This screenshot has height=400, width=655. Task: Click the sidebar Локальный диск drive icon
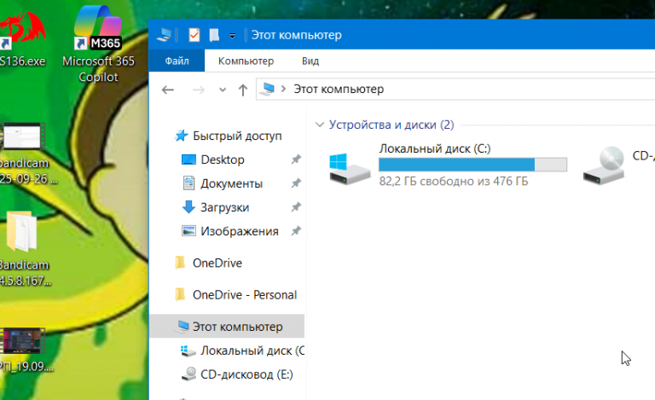click(188, 351)
